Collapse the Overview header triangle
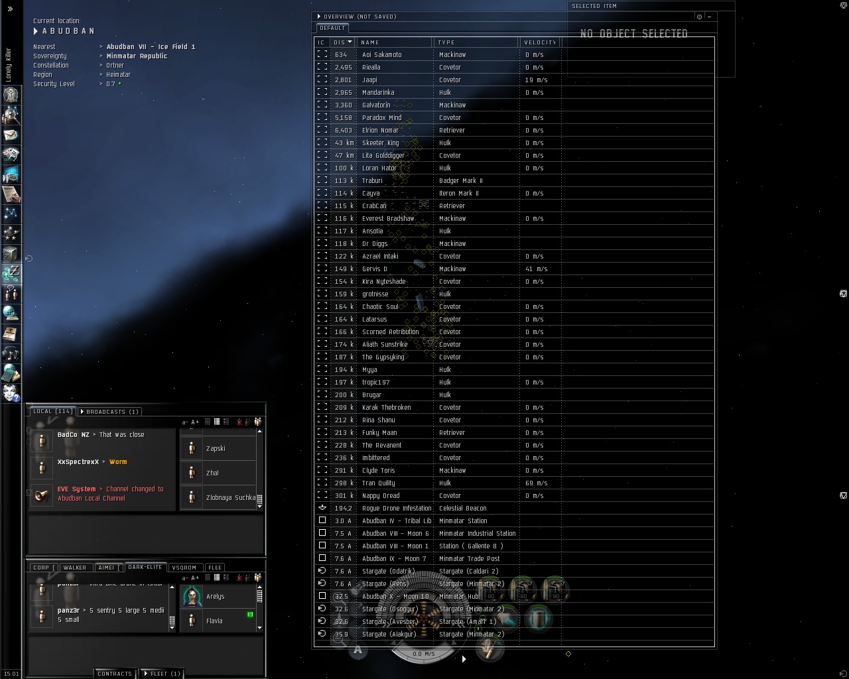Image resolution: width=849 pixels, height=679 pixels. pos(319,17)
